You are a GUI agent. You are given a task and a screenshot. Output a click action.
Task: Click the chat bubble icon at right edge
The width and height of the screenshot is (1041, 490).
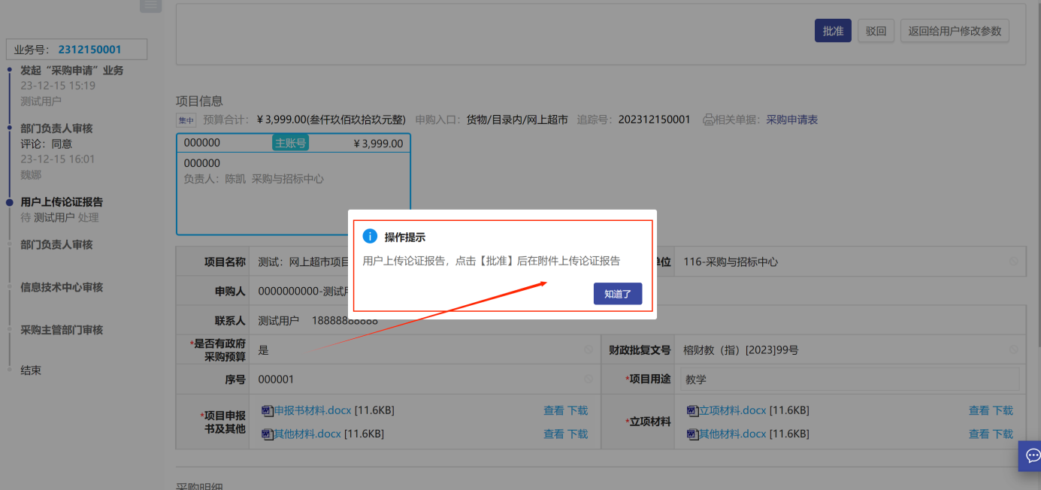coord(1032,455)
